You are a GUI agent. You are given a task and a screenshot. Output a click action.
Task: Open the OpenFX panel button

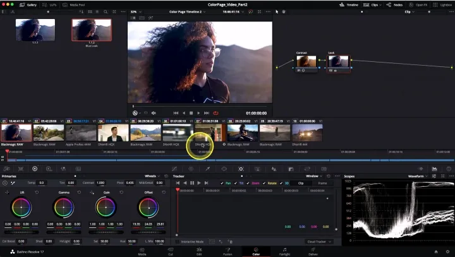click(418, 5)
